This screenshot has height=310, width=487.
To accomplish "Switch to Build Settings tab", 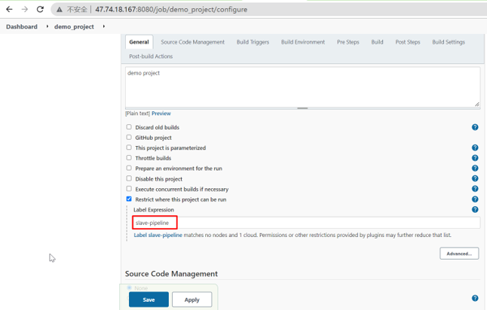I will pos(449,42).
